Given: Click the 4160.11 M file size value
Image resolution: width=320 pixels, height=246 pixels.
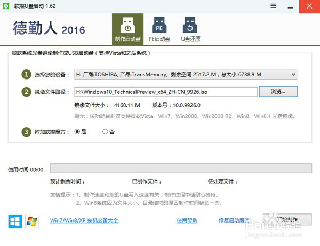Looking at the screenshot, I should click(127, 105).
